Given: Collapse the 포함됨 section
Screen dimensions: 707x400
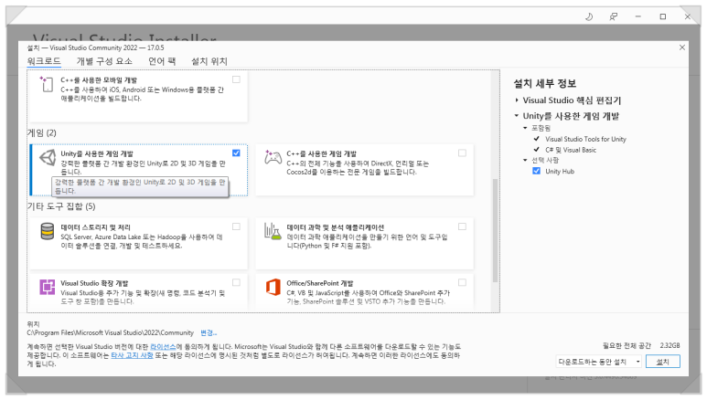Looking at the screenshot, I should click(x=525, y=128).
